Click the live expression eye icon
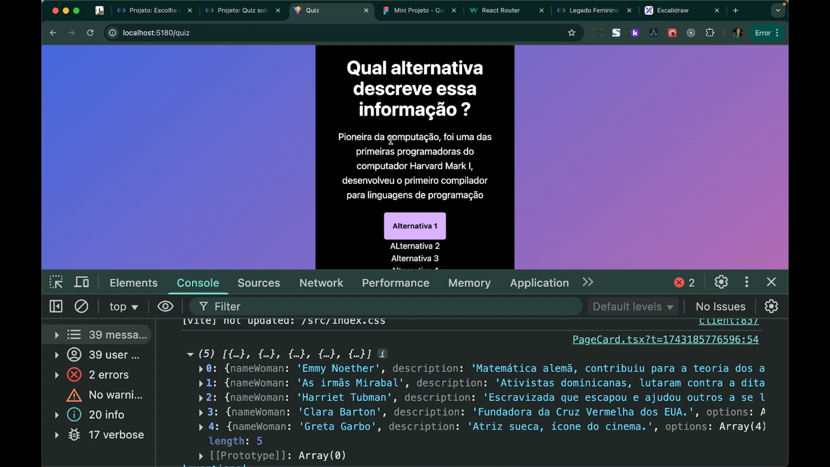The image size is (830, 467). [x=165, y=307]
